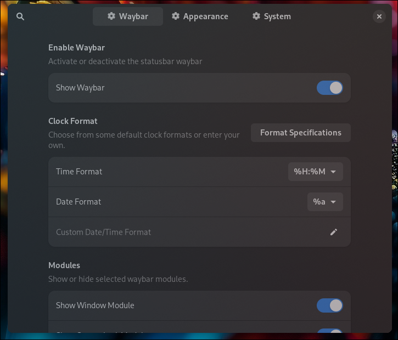Viewport: 398px width, 340px height.
Task: Open the System tab
Action: coord(271,16)
